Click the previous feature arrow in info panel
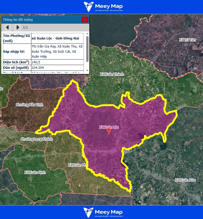This screenshot has width=203, height=219. pos(7,27)
